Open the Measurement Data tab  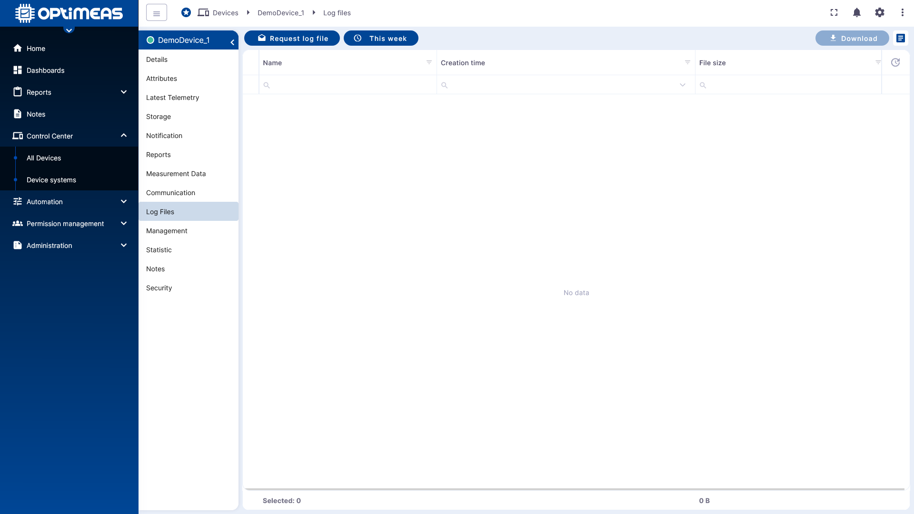point(189,174)
